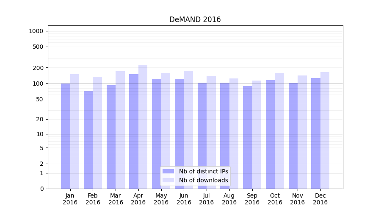Click the 0 y-axis tick label
Viewport: 381px width, 212px height.
click(x=41, y=189)
